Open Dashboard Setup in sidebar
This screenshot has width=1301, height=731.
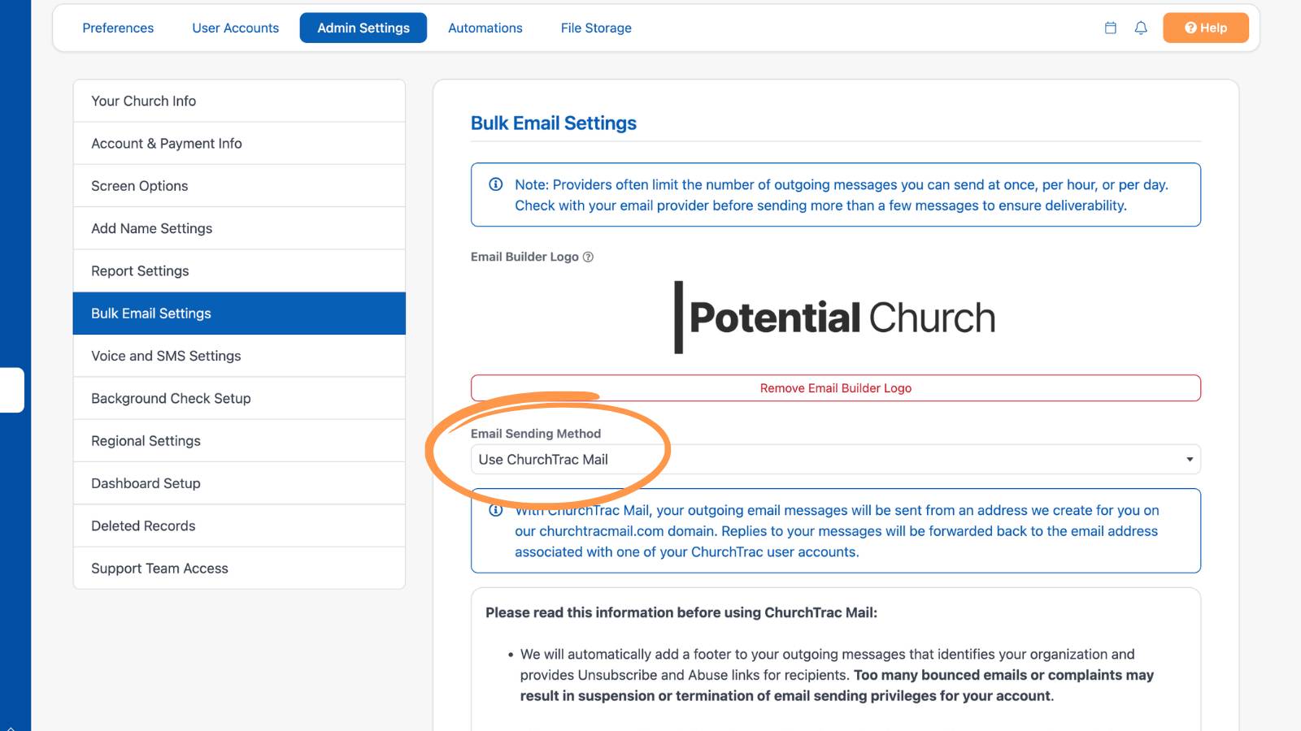(239, 483)
